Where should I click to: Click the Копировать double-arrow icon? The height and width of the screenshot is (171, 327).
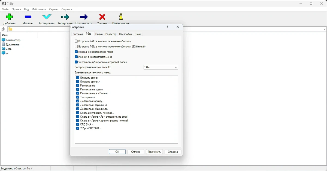pyautogui.click(x=65, y=17)
